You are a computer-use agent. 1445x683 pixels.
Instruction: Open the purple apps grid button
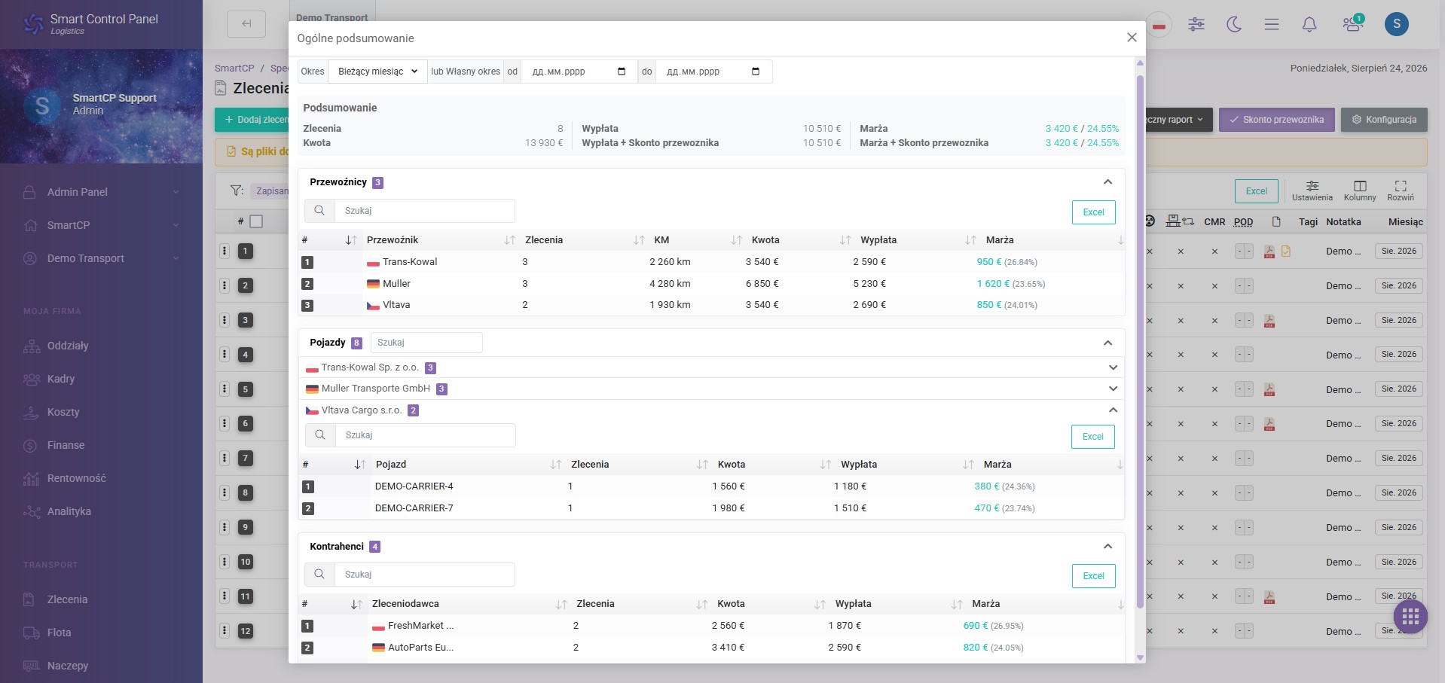(x=1411, y=617)
